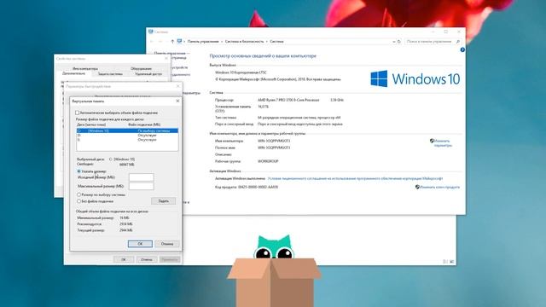
Task: Click the Исходный размер (МБ) input field
Action: [142, 177]
